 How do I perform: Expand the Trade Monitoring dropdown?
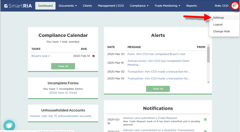tap(167, 6)
